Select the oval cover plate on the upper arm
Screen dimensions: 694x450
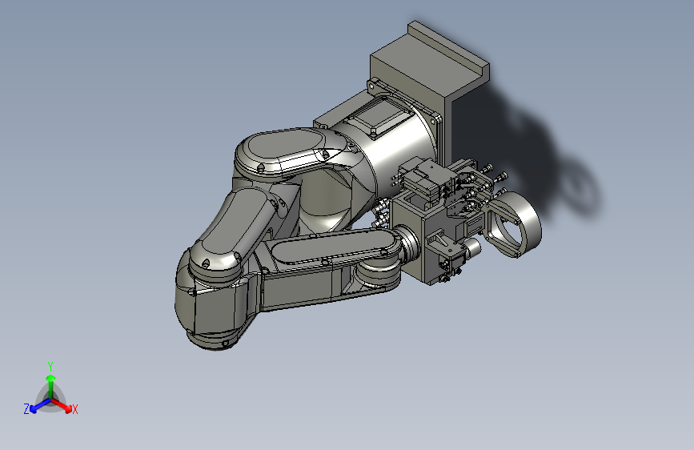284,144
